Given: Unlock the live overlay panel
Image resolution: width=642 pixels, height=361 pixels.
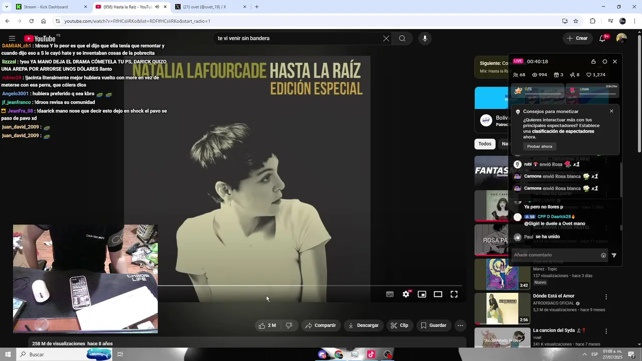Looking at the screenshot, I should point(593,62).
